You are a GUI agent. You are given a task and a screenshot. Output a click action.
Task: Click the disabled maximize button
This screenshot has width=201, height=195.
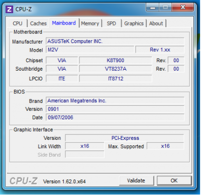coord(165,7)
